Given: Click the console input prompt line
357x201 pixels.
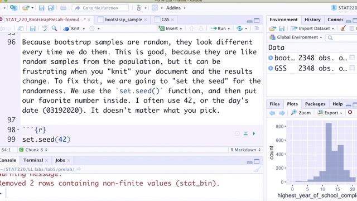Looking at the screenshot, I should [132, 193].
